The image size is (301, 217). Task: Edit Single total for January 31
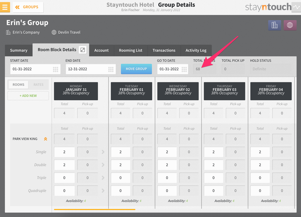(x=64, y=152)
